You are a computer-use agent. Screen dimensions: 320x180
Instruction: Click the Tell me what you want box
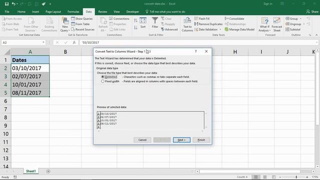(x=165, y=11)
